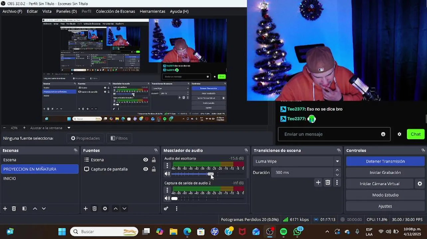Remove selected source with Fuentes trash icon
The width and height of the screenshot is (427, 239).
pos(94,208)
